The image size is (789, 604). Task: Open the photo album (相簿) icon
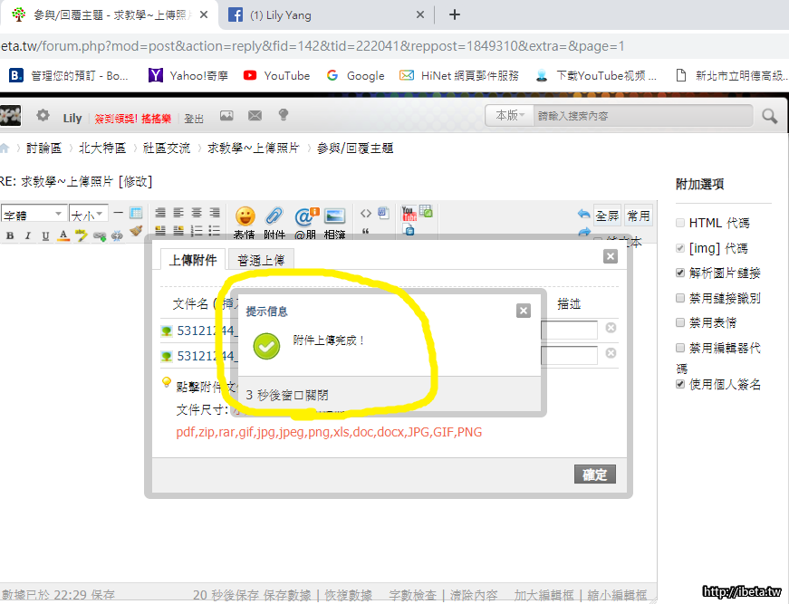335,216
